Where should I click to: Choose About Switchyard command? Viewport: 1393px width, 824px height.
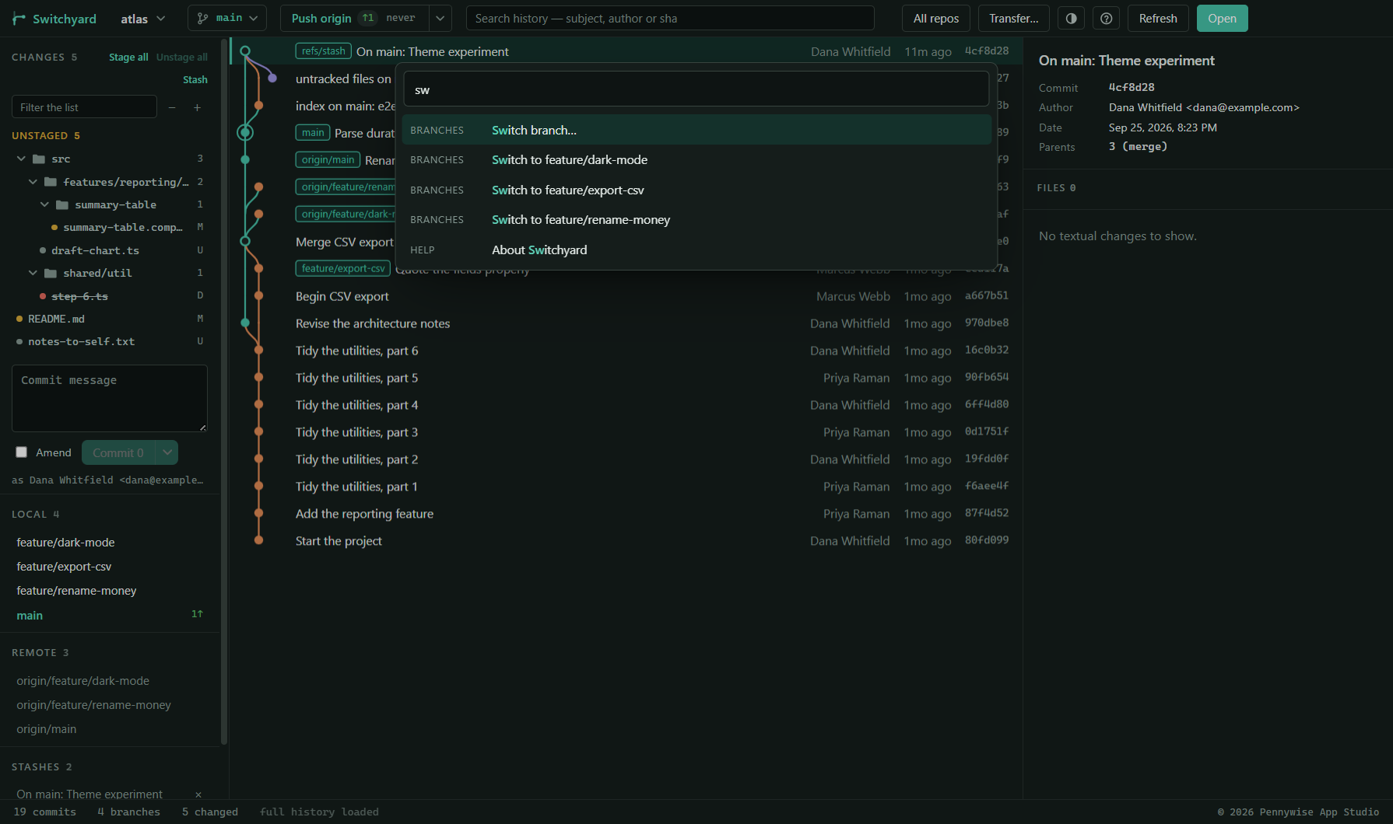click(x=696, y=250)
